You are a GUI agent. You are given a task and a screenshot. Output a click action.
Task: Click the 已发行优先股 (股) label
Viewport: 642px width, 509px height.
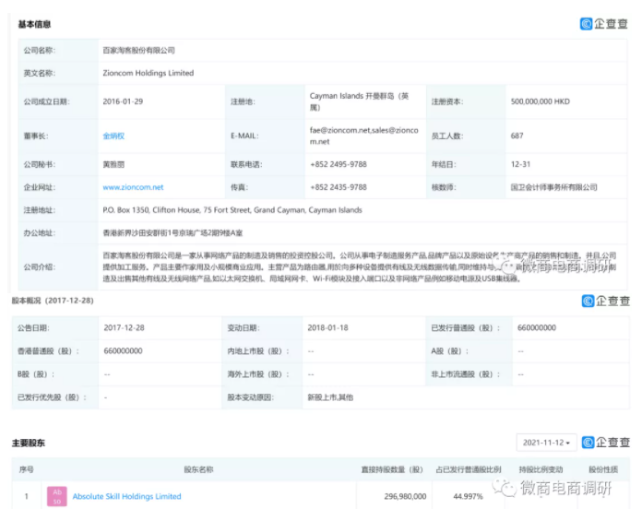pos(52,397)
